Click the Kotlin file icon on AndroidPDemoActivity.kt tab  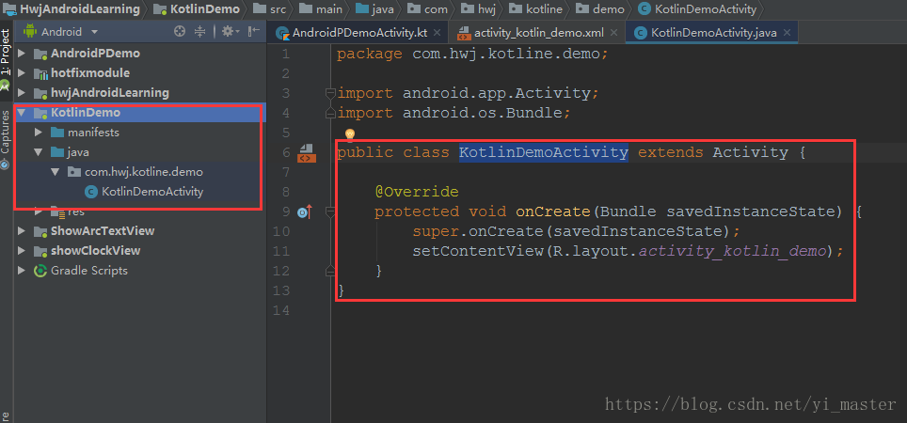coord(282,33)
